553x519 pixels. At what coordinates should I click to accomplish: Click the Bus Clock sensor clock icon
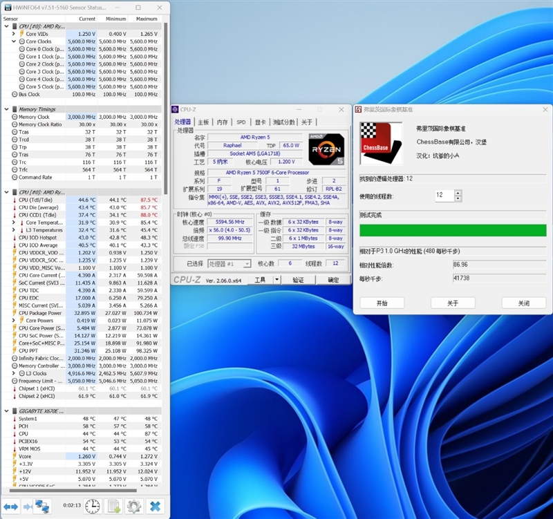15,94
